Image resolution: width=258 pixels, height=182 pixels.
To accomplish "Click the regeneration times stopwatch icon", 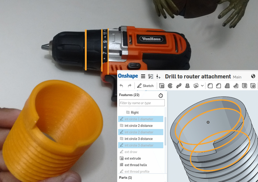I will pos(161,95).
